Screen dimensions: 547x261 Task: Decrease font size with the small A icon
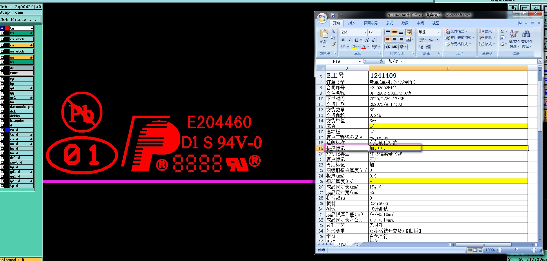(x=373, y=40)
